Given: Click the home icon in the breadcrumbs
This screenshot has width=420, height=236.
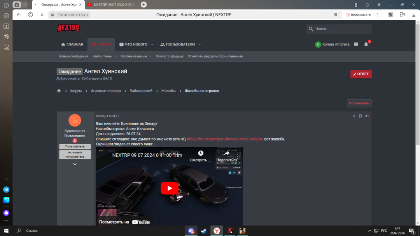Looking at the screenshot, I should tap(59, 91).
